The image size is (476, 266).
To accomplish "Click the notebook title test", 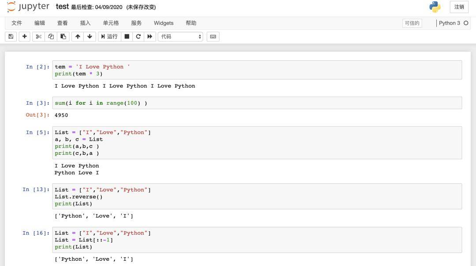I will [x=62, y=7].
